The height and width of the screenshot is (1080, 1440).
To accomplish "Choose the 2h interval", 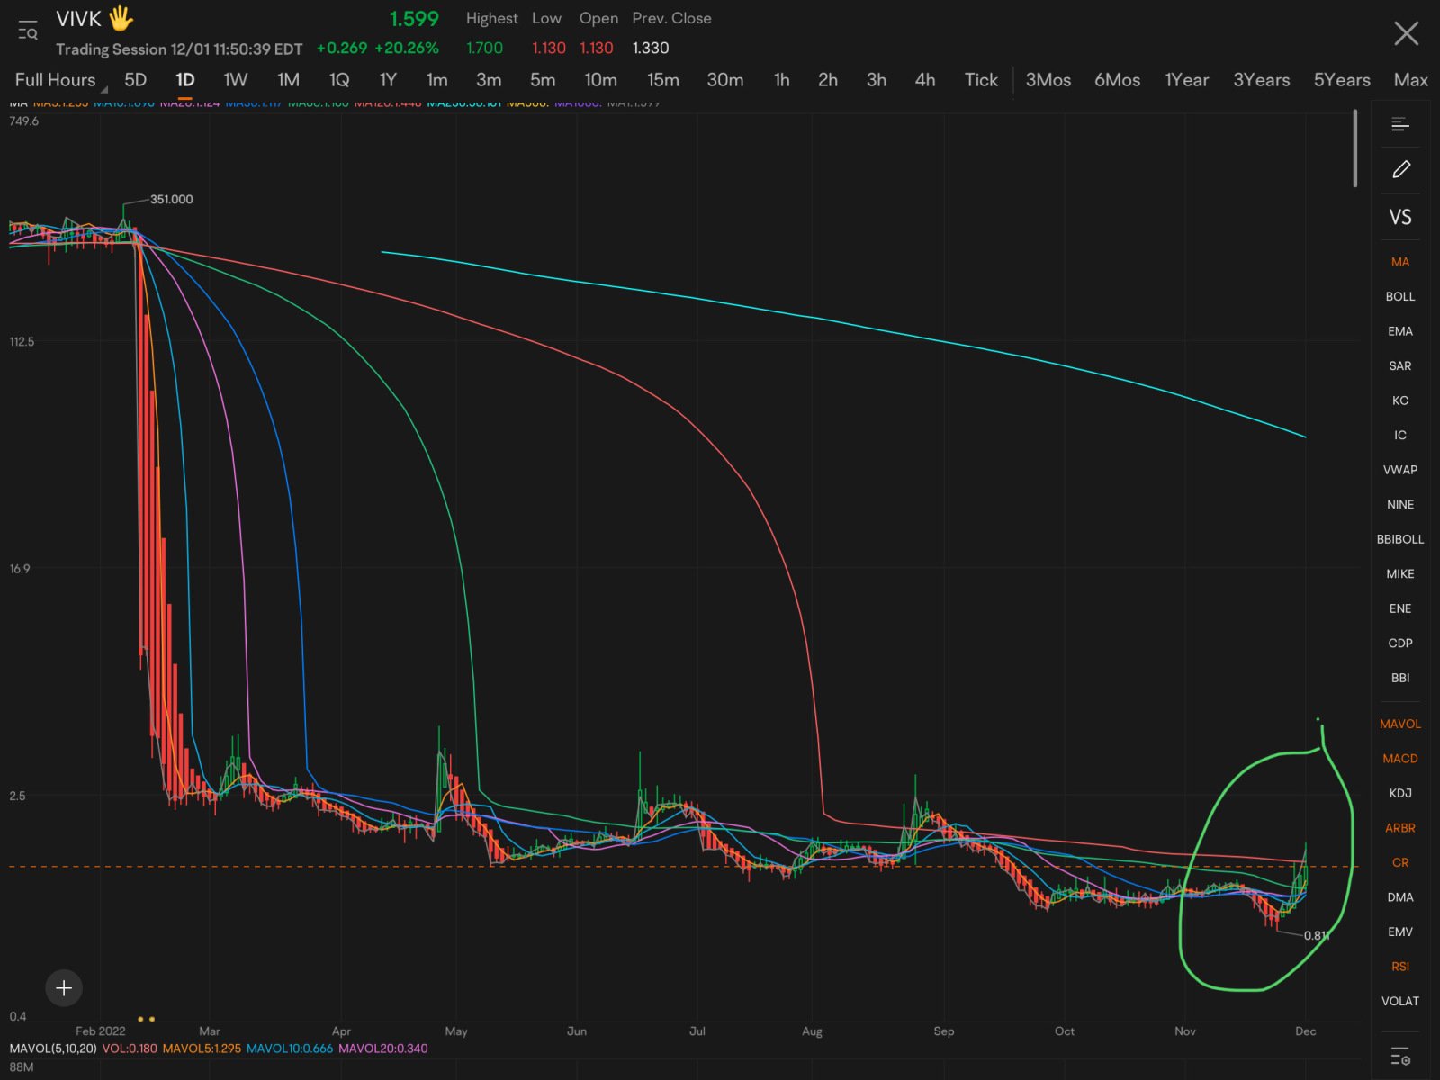I will 828,80.
